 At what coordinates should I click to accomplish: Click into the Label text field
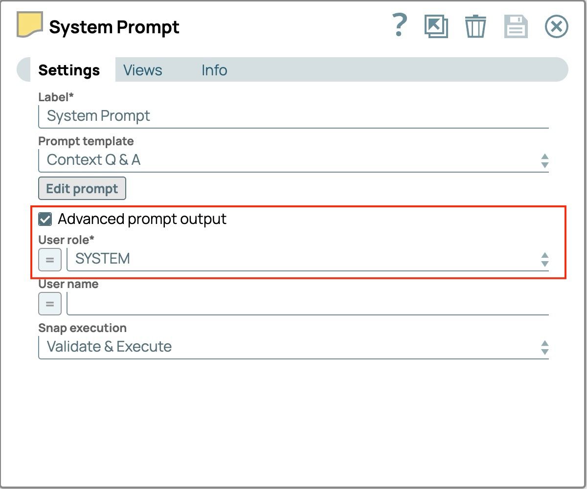293,116
